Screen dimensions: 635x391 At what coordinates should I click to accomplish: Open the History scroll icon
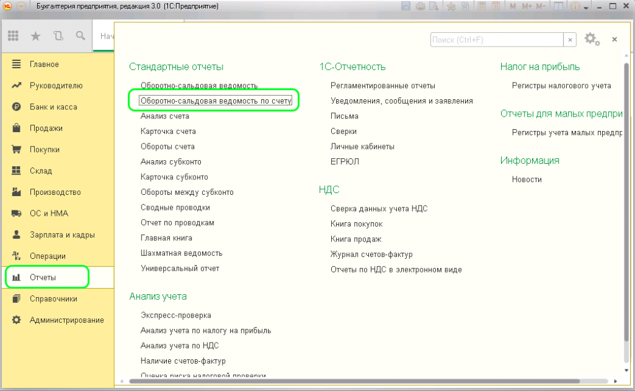pos(58,36)
